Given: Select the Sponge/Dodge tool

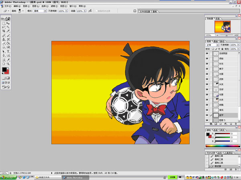Looking at the screenshot, I should 8,47.
